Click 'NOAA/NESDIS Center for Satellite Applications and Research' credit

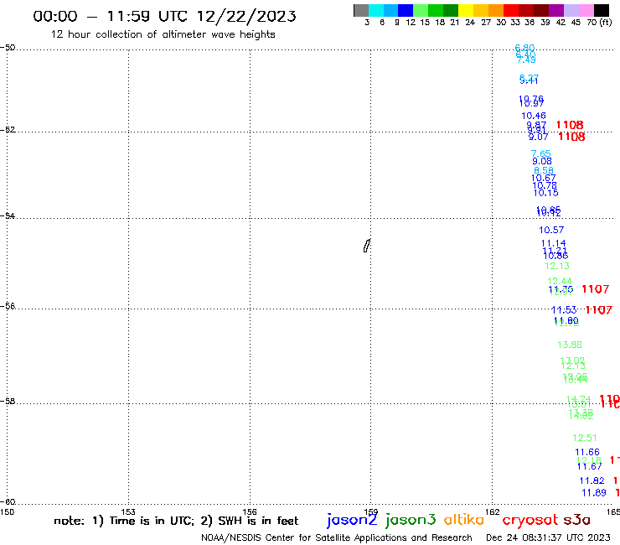[337, 537]
